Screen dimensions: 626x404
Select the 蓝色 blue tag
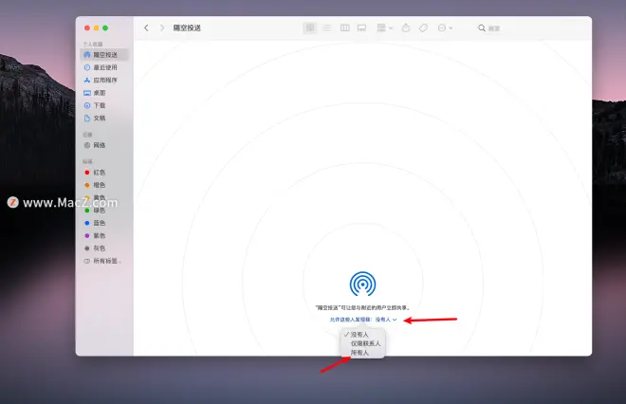[x=104, y=223]
